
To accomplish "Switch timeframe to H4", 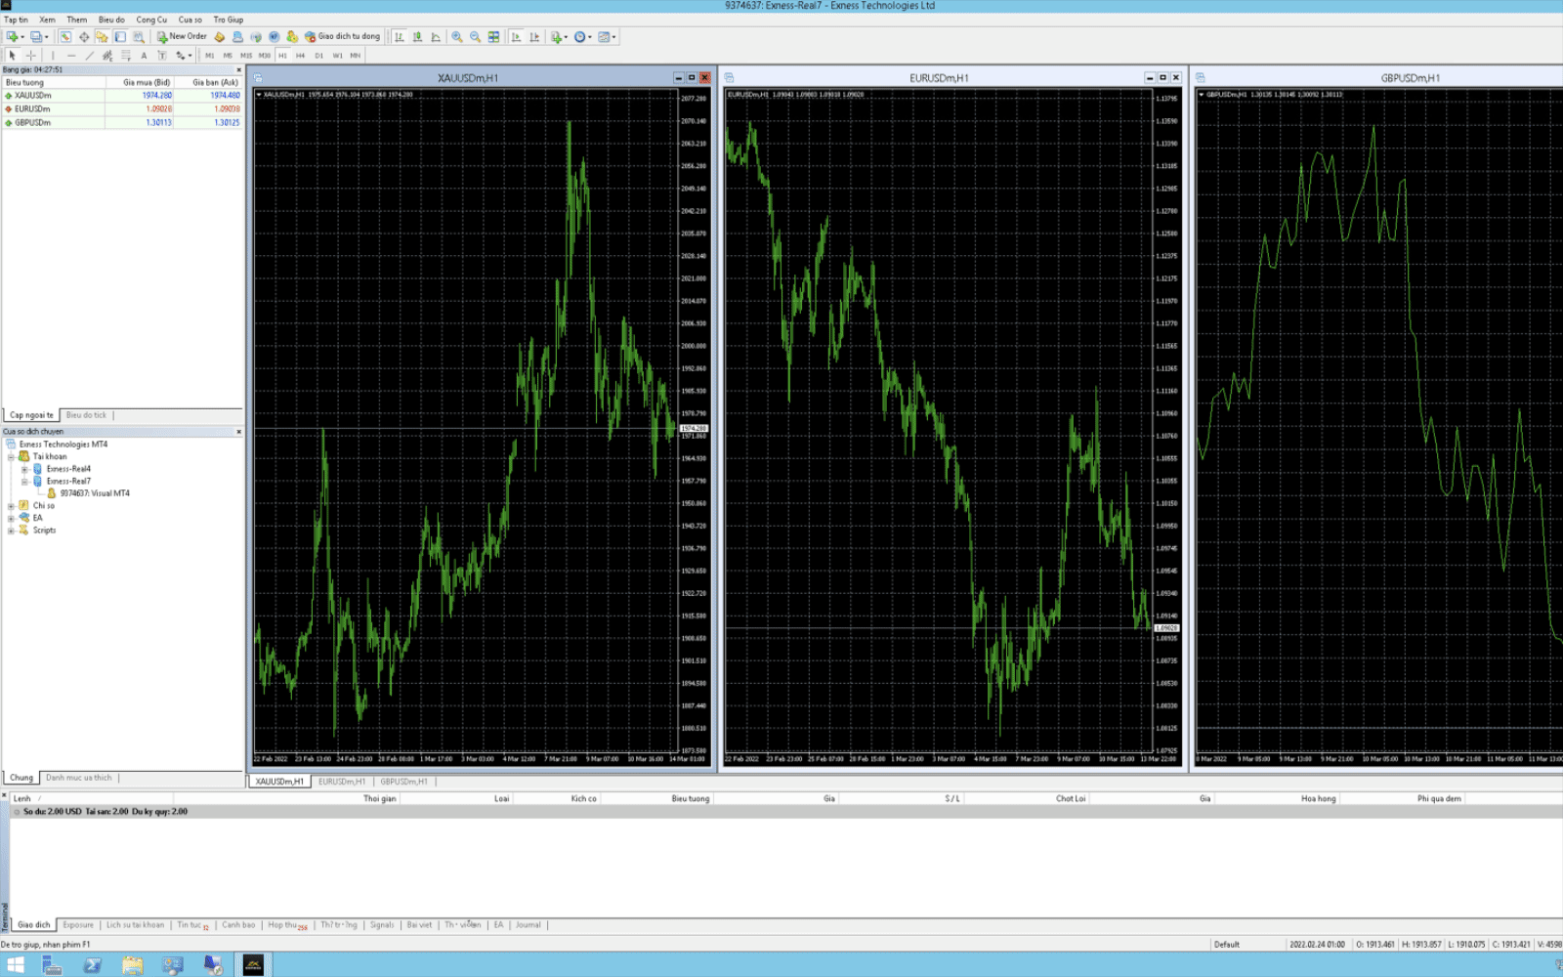I will (x=300, y=56).
